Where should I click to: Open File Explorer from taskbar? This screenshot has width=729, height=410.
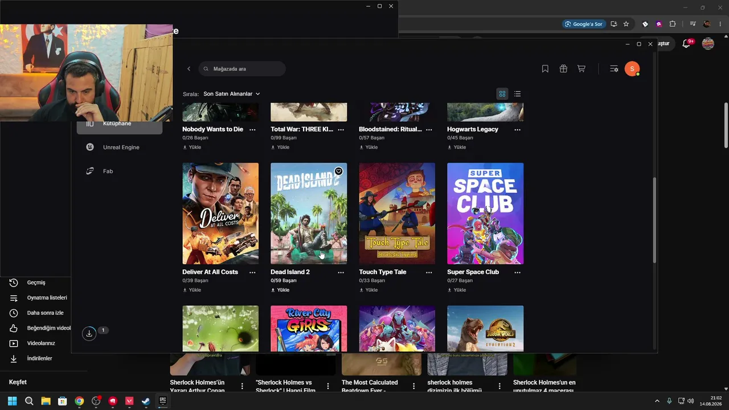pos(46,401)
